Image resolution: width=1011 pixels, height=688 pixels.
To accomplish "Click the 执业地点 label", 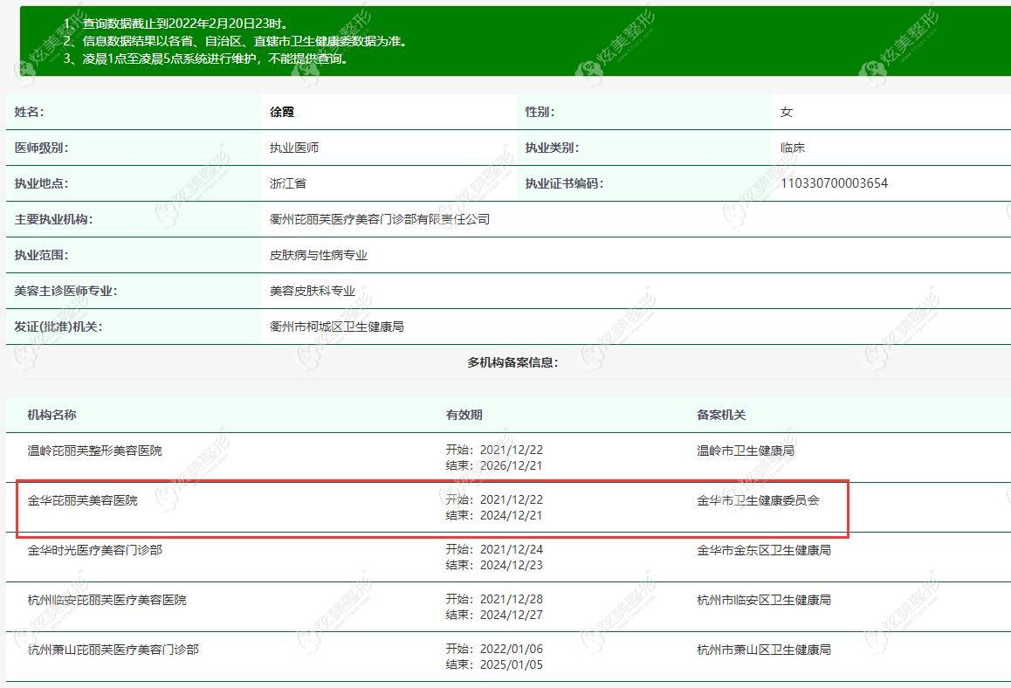I will [41, 183].
